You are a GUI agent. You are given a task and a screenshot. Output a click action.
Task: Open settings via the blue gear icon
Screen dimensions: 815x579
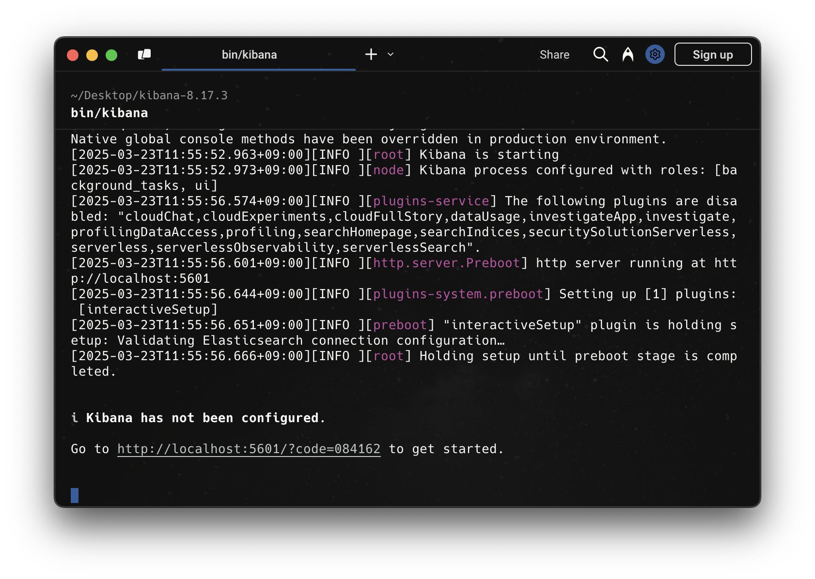[x=655, y=54]
